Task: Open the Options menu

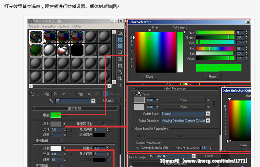Action: (x=64, y=26)
